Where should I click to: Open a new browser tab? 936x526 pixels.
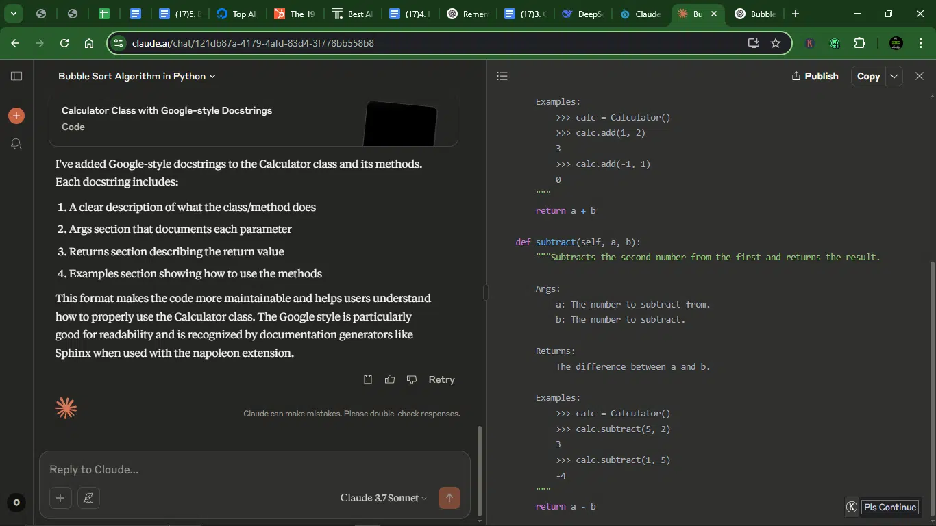795,14
